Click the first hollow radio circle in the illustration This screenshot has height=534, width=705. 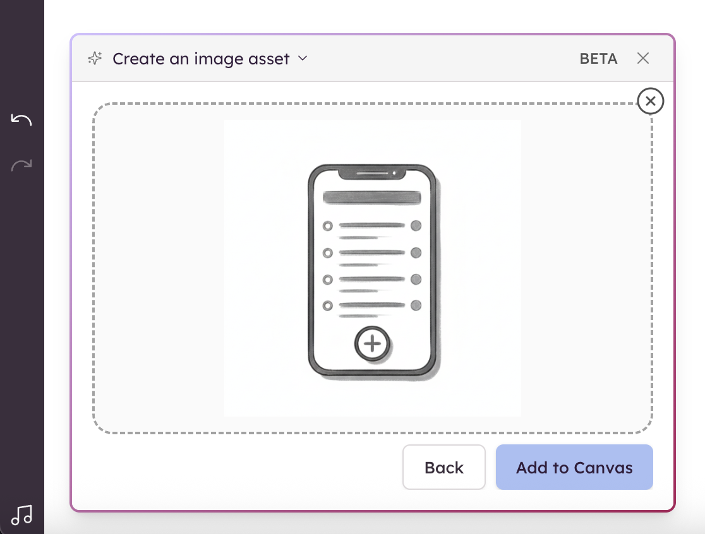327,226
